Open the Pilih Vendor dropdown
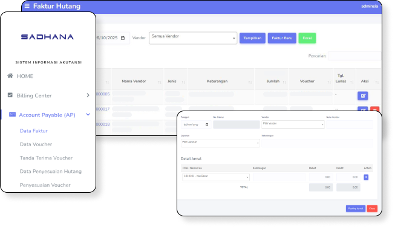 tap(293, 124)
